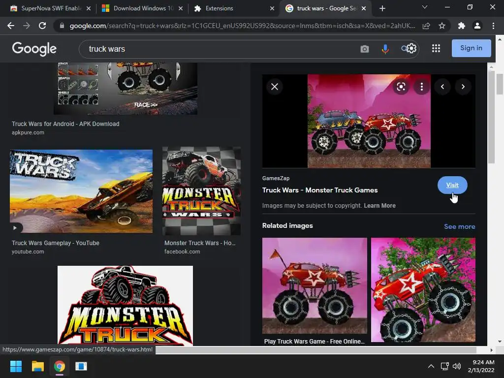The height and width of the screenshot is (378, 504).
Task: Open the volume tray icon
Action: 456,366
